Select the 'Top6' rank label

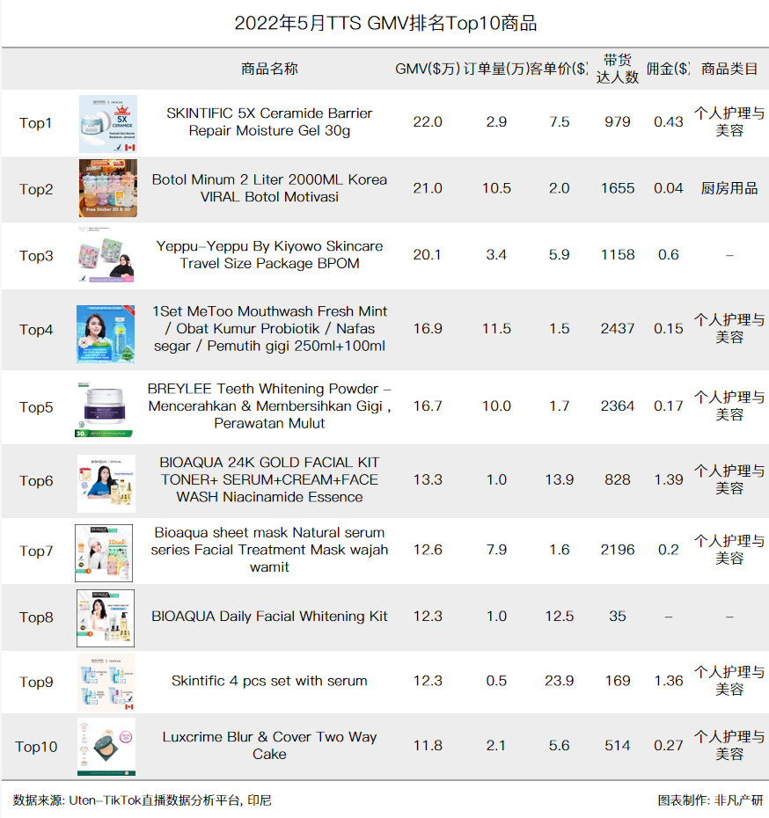36,481
